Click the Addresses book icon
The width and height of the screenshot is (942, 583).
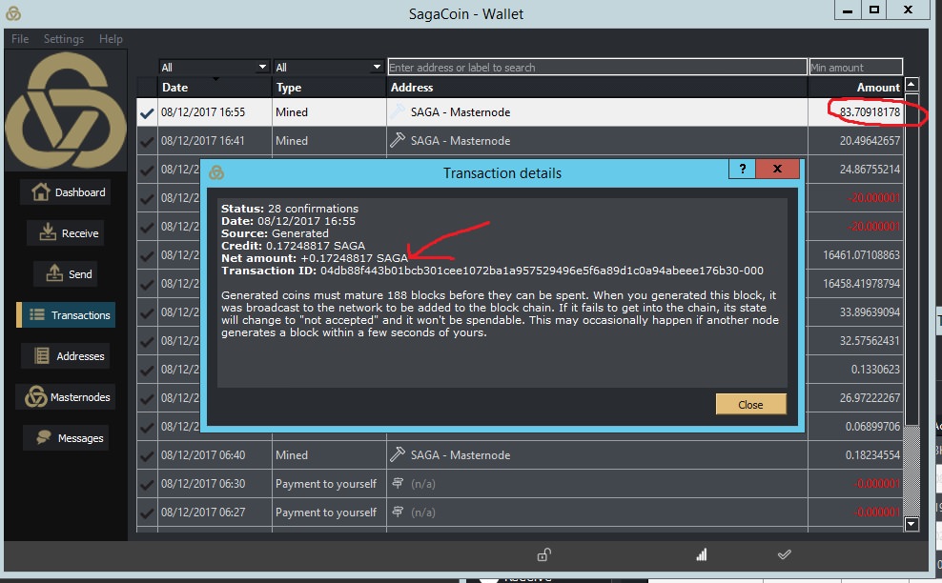42,355
